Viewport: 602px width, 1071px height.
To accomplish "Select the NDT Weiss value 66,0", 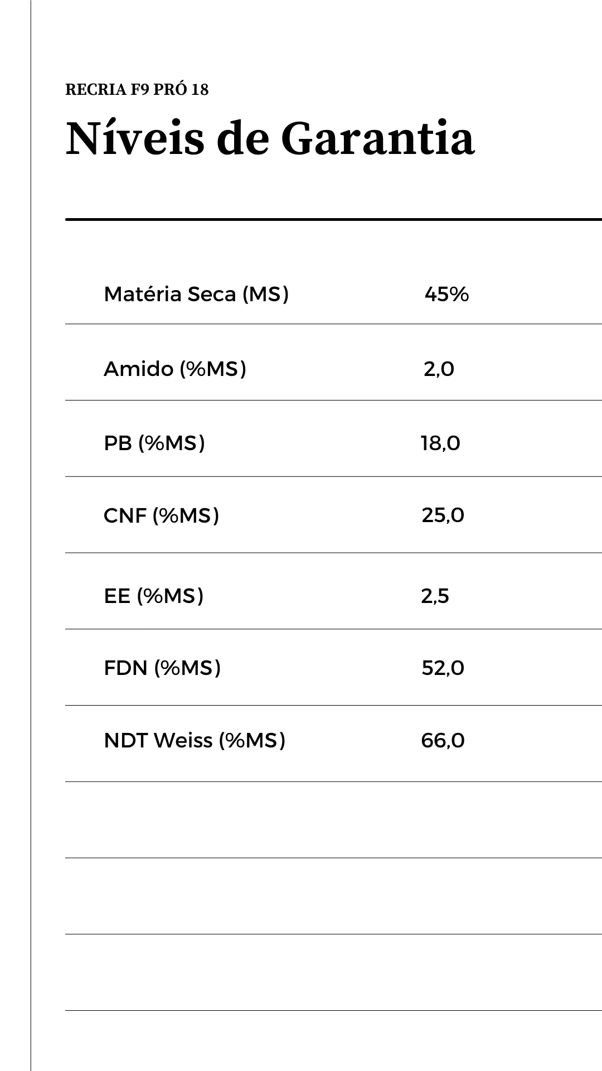I will click(443, 741).
